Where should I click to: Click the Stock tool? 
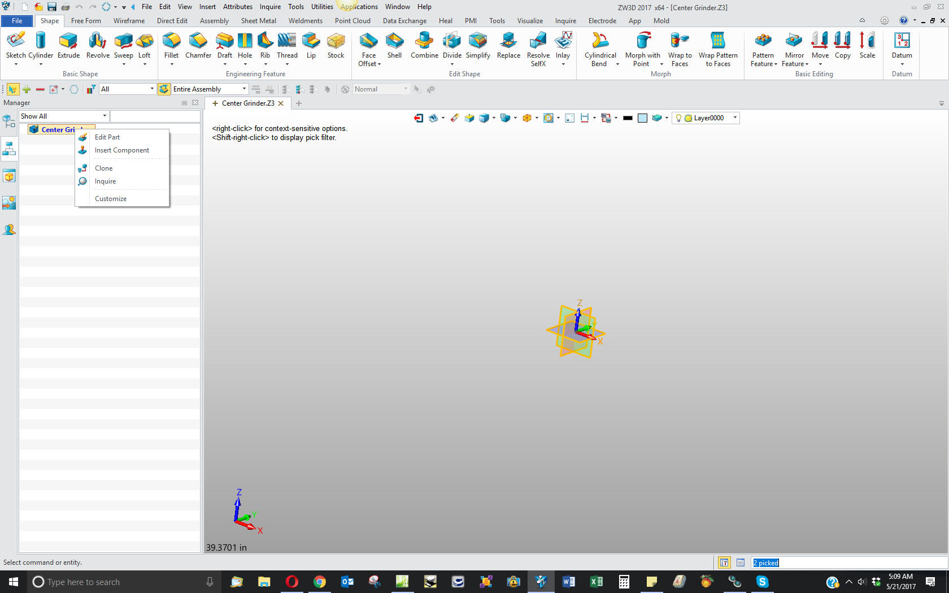click(336, 45)
